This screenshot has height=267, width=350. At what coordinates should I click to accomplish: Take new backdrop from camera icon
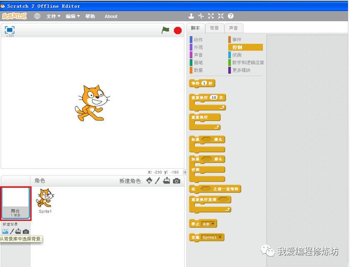tap(26, 232)
